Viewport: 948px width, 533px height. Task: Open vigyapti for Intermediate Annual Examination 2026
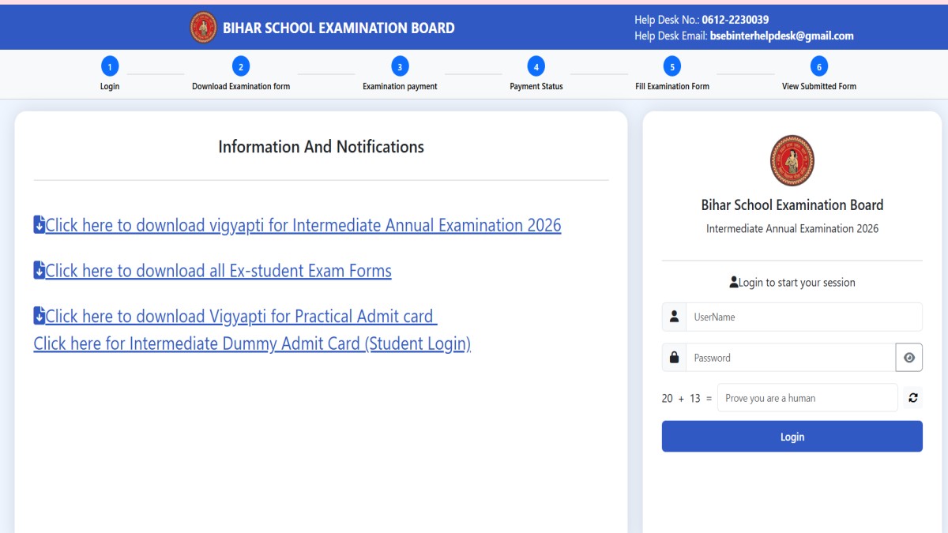303,226
